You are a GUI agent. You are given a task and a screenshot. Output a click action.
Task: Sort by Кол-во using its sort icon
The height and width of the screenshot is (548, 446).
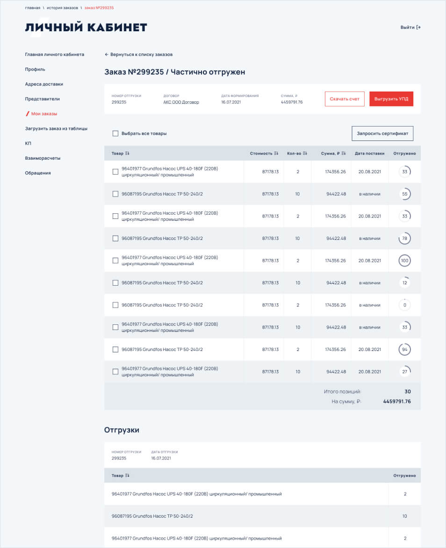305,153
